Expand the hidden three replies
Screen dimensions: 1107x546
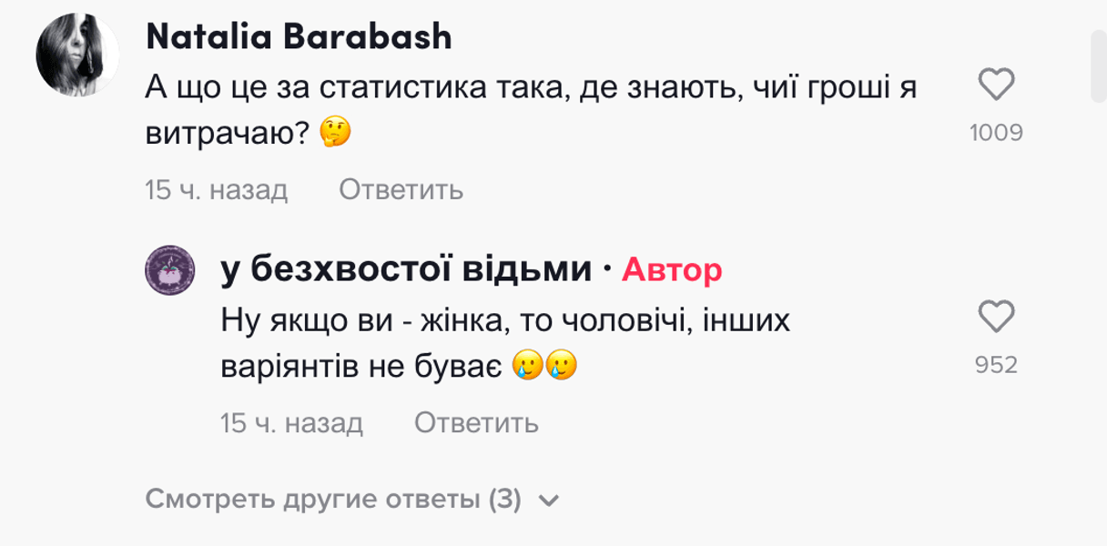click(x=331, y=499)
